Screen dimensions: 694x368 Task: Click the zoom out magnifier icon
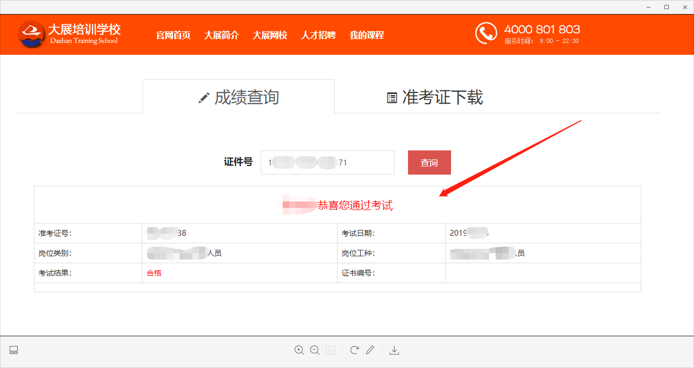[x=315, y=350]
